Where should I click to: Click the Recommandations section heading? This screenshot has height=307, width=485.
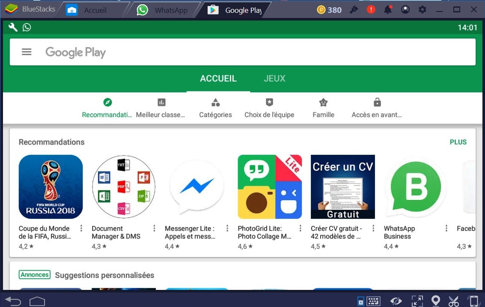[52, 142]
